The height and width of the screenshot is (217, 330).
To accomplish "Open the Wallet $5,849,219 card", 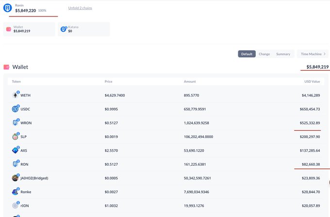I will point(29,29).
